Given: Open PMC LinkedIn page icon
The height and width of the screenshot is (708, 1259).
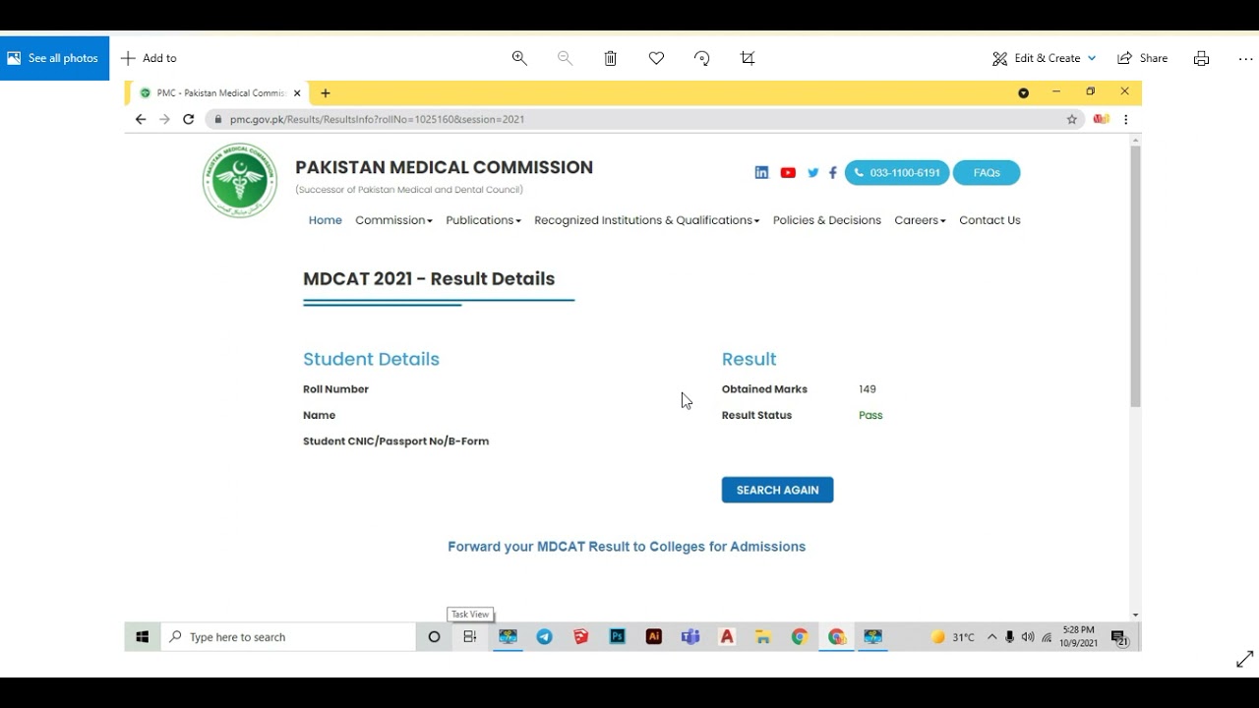Looking at the screenshot, I should pyautogui.click(x=761, y=172).
